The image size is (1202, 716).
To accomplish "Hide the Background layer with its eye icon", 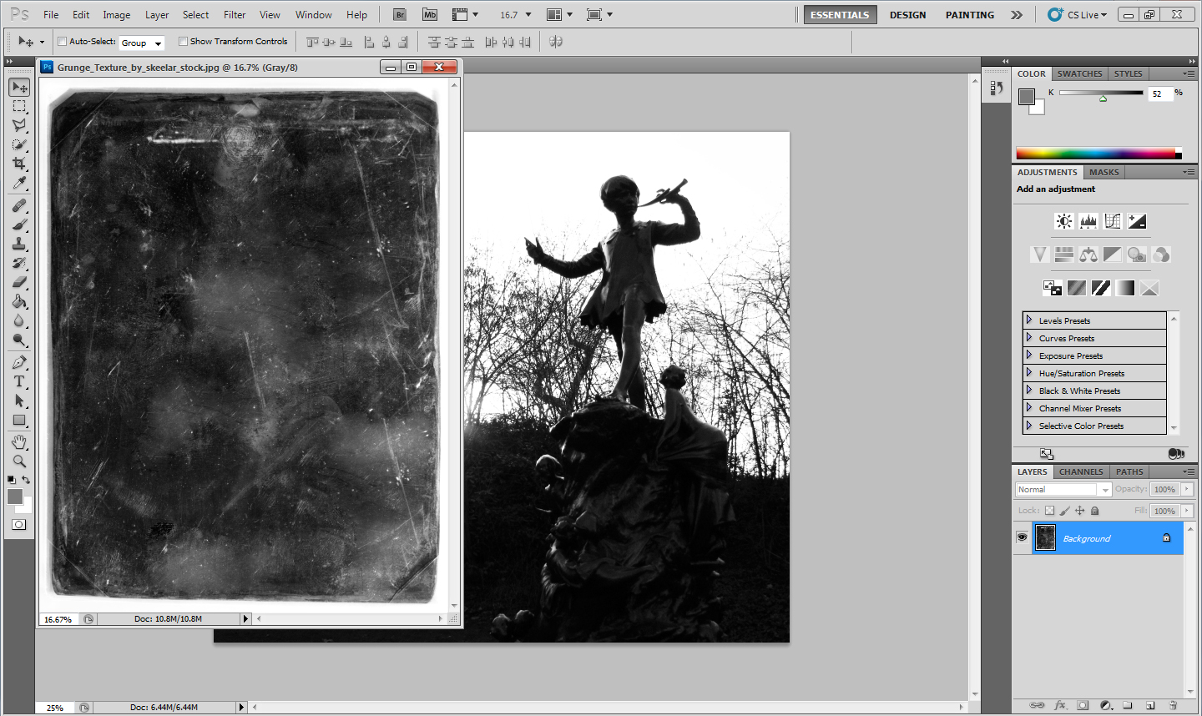I will [1022, 537].
